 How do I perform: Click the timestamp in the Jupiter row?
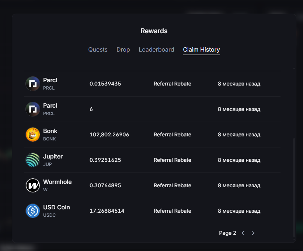coord(239,160)
